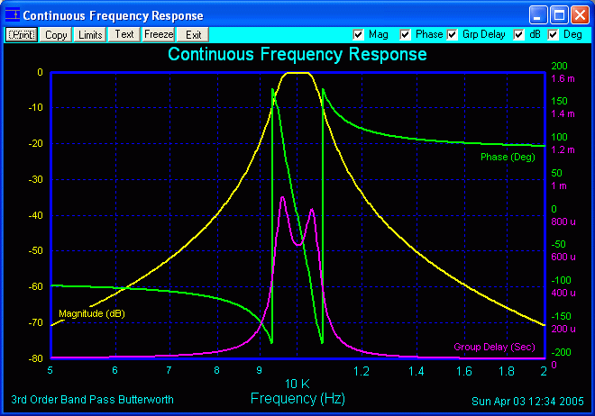This screenshot has height=416, width=595.
Task: Click the 3rd Order Band Pass Butterworth text
Action: [92, 400]
